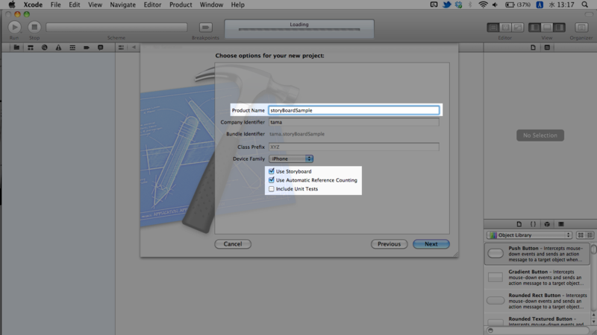Select Rounded Textured Button in Object Library
The height and width of the screenshot is (335, 597).
tap(537, 320)
